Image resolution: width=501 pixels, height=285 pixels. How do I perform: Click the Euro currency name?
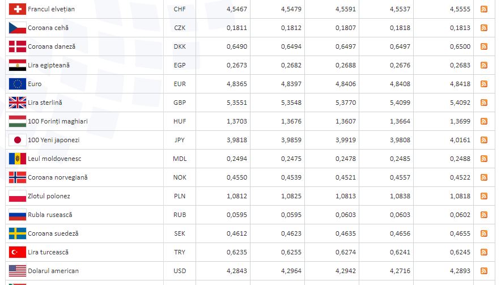35,84
